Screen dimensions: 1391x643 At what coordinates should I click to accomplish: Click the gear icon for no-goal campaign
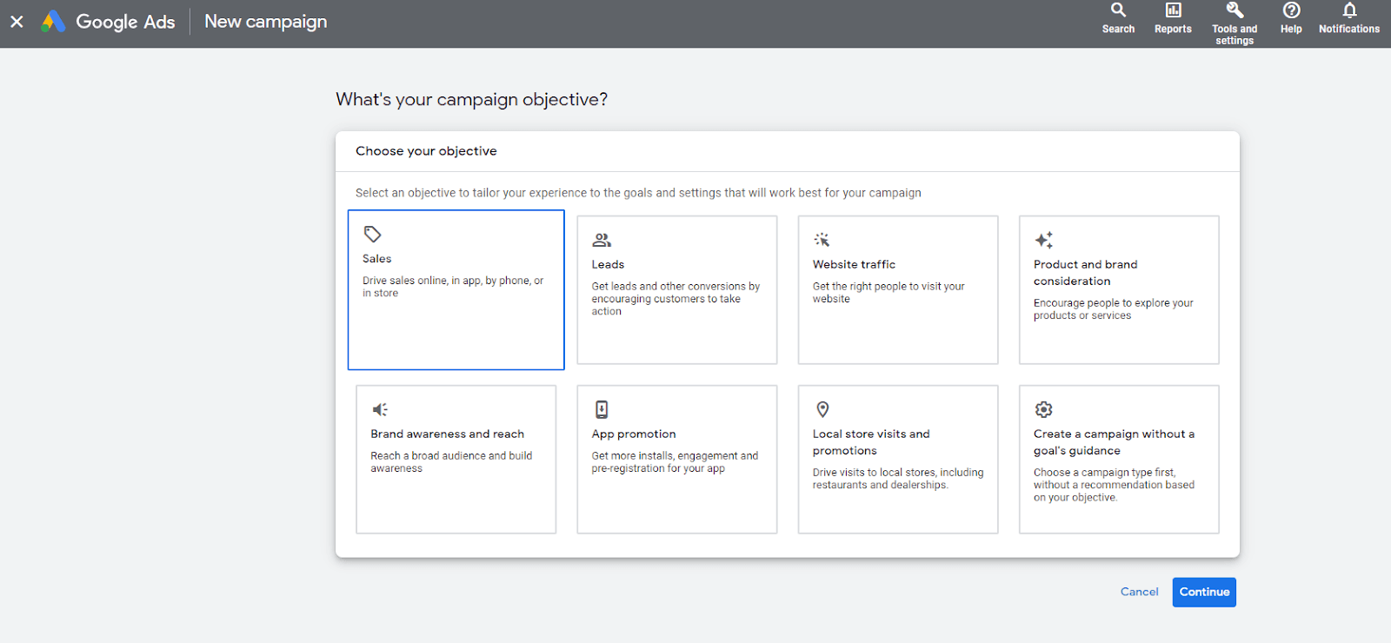[1043, 409]
